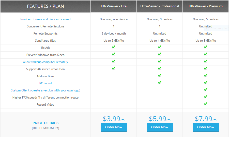This screenshot has height=143, width=229.
Task: Click the Lite plan No Ads checkmark
Action: 114,47
